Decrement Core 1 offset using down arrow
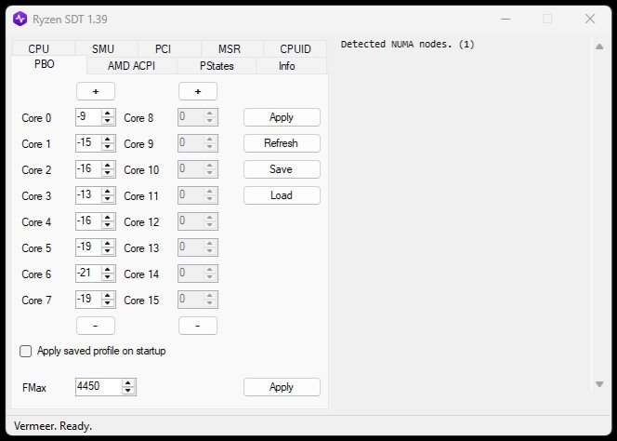 (108, 147)
